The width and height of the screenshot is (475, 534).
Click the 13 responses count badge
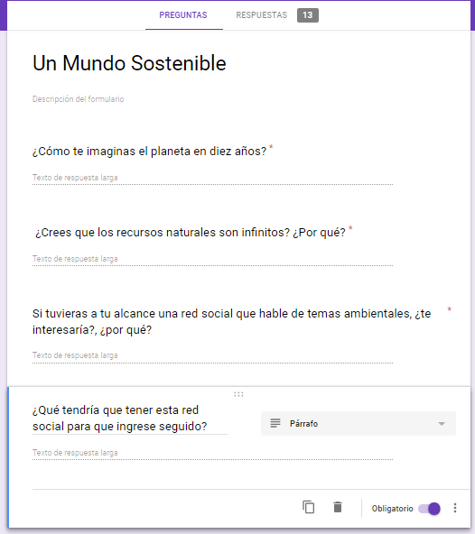click(x=308, y=15)
